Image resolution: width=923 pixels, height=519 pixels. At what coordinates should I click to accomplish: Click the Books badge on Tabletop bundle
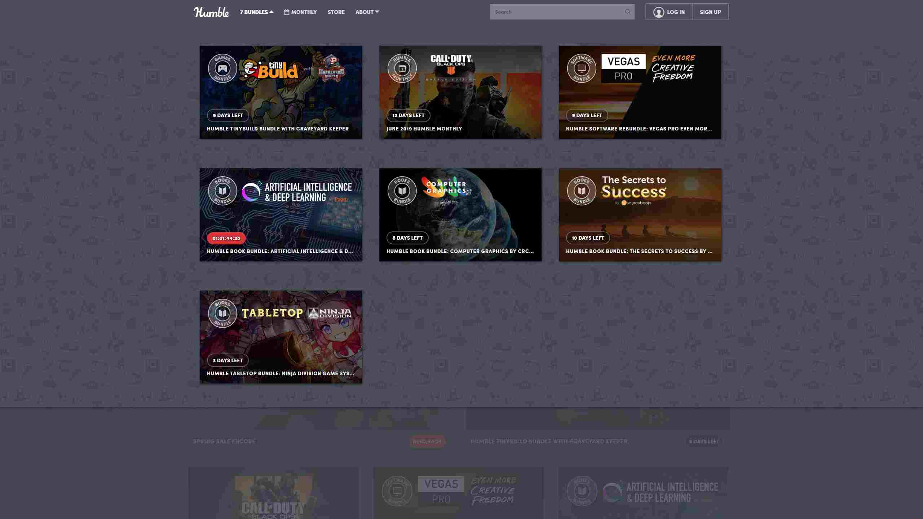[x=222, y=313]
